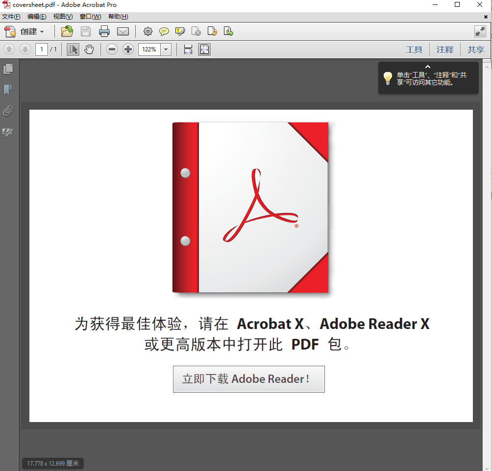The image size is (492, 471).
Task: Collapse the tip popup chevron
Action: pos(427,67)
